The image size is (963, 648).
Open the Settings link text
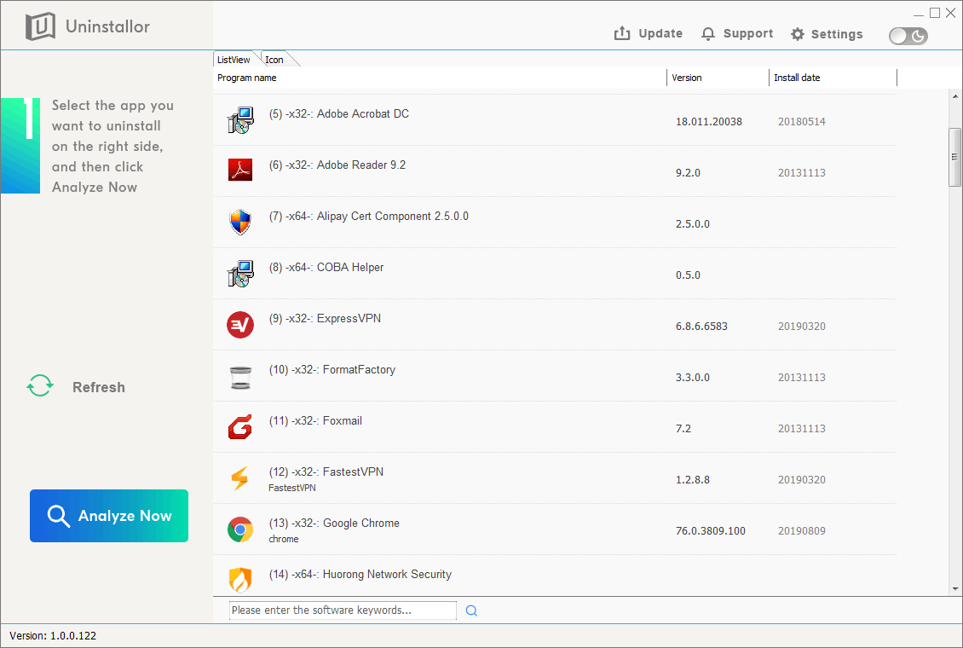coord(837,34)
